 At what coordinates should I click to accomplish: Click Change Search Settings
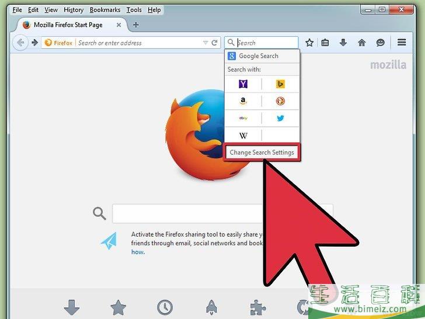click(x=262, y=152)
